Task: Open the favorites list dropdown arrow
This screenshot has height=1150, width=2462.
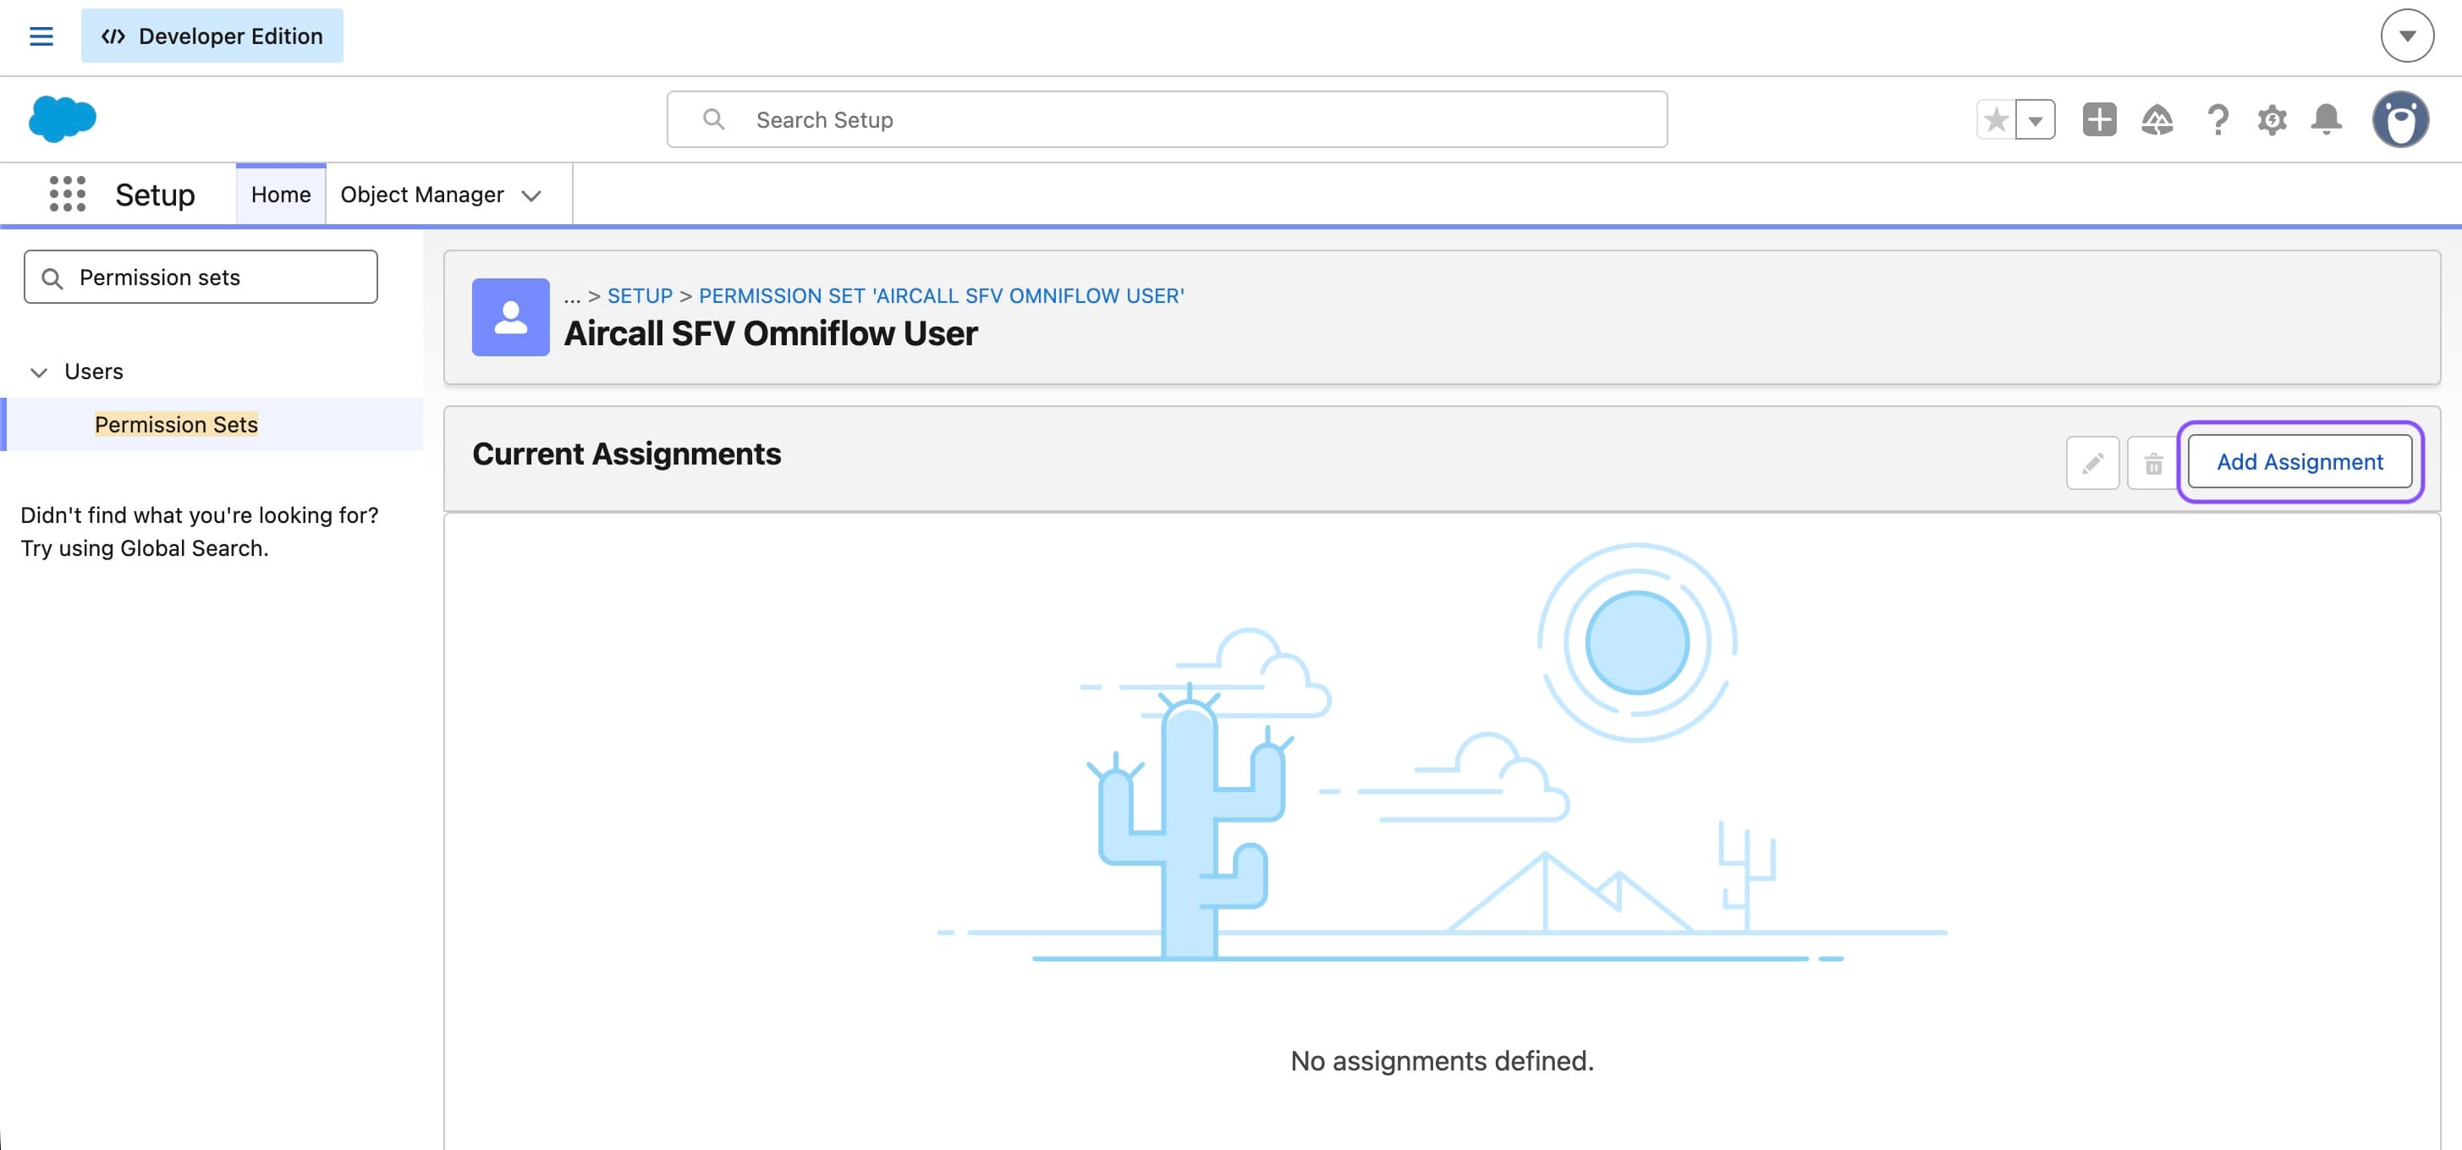Action: pyautogui.click(x=2036, y=119)
